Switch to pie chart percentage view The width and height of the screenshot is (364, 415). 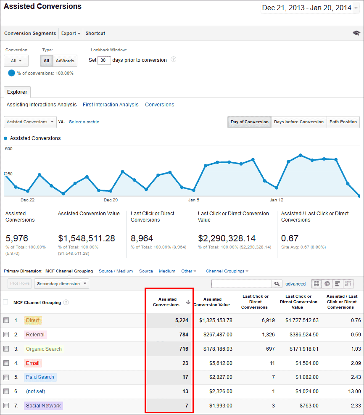tap(327, 284)
